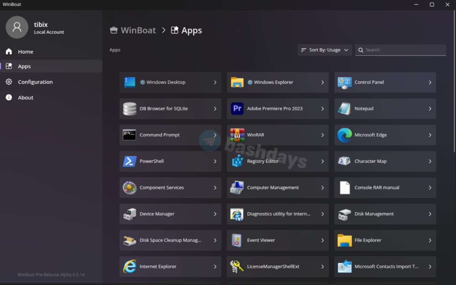This screenshot has width=456, height=285.
Task: Click the DB Browser for SQLite icon
Action: pyautogui.click(x=130, y=109)
